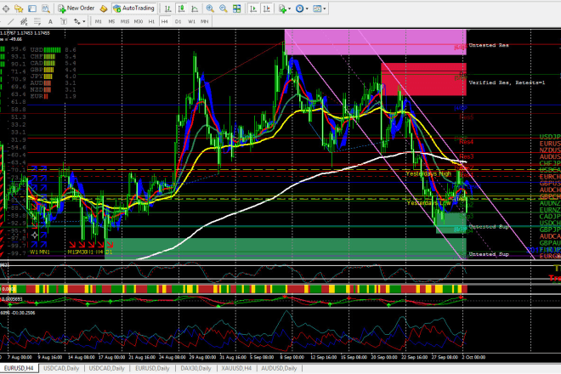Select the H4 timeframe button
This screenshot has height=374, width=561.
pos(165,22)
